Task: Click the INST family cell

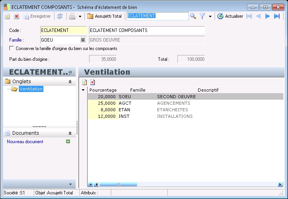Action: click(137, 116)
